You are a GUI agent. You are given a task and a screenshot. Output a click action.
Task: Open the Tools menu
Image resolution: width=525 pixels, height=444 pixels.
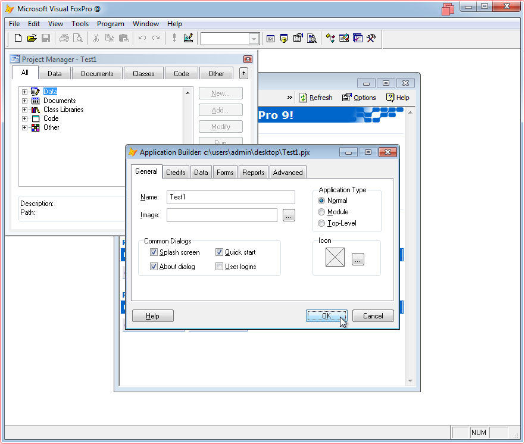point(80,24)
